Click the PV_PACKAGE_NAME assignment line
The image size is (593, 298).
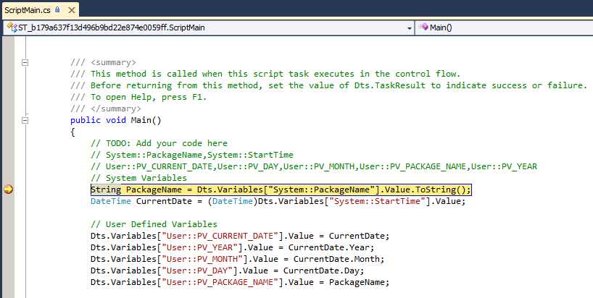click(x=240, y=282)
